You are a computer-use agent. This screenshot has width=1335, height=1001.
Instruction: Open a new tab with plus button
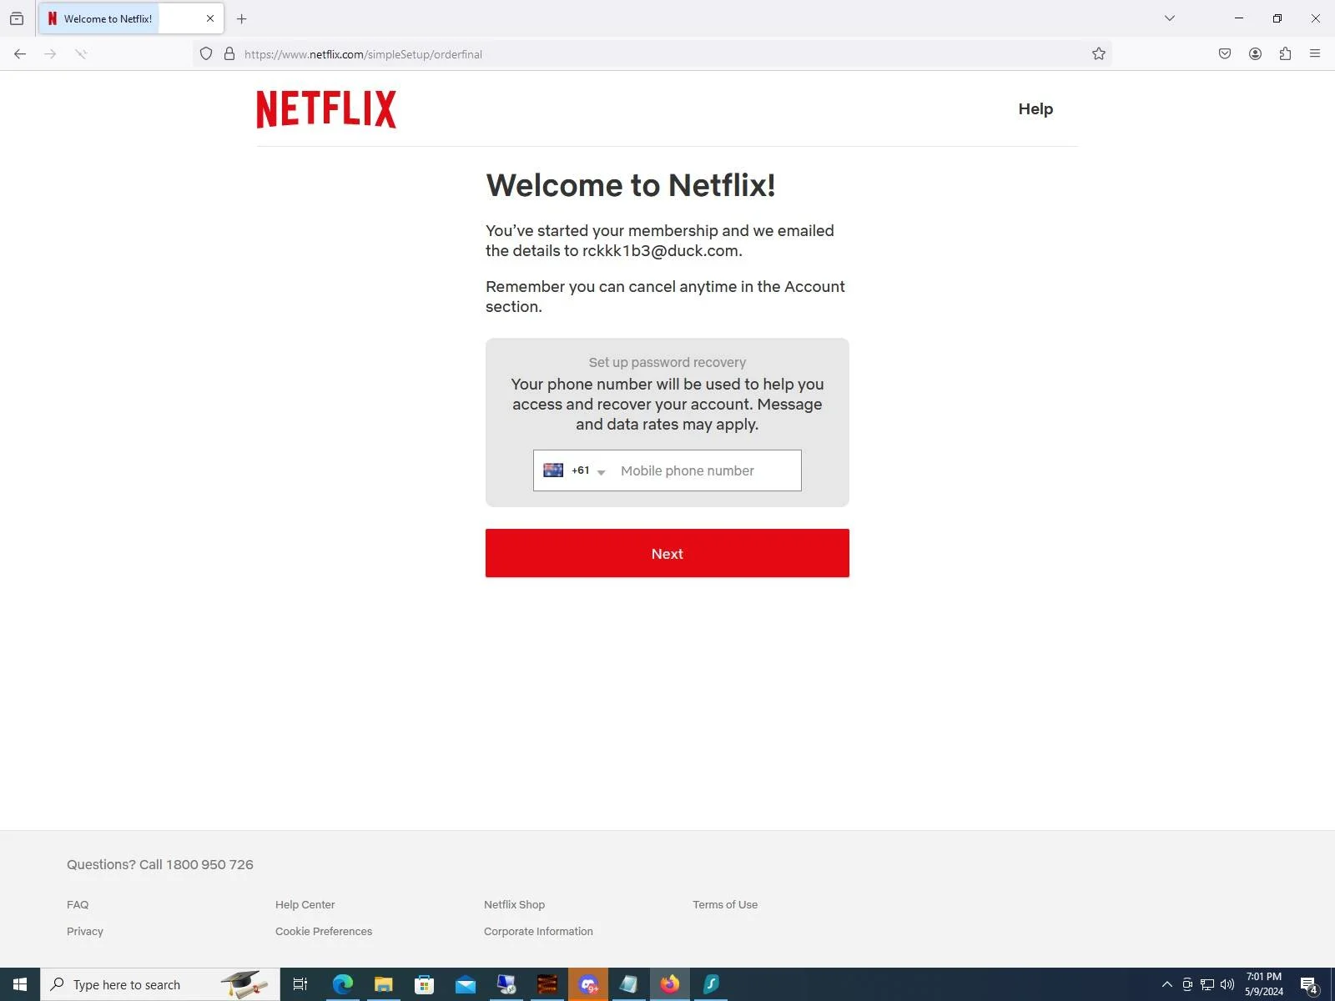(x=242, y=18)
